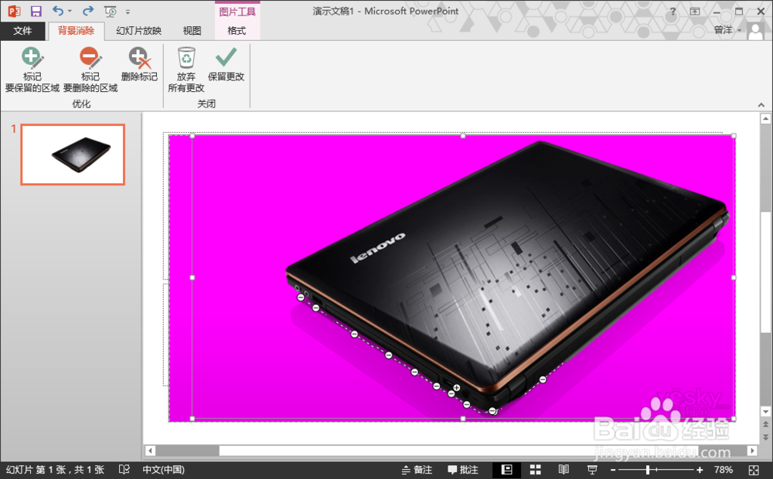Click horizontal scrollbar right arrow

point(752,450)
